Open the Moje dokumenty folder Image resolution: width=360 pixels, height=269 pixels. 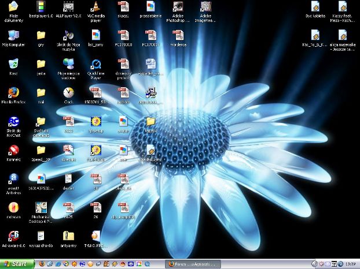click(x=13, y=8)
